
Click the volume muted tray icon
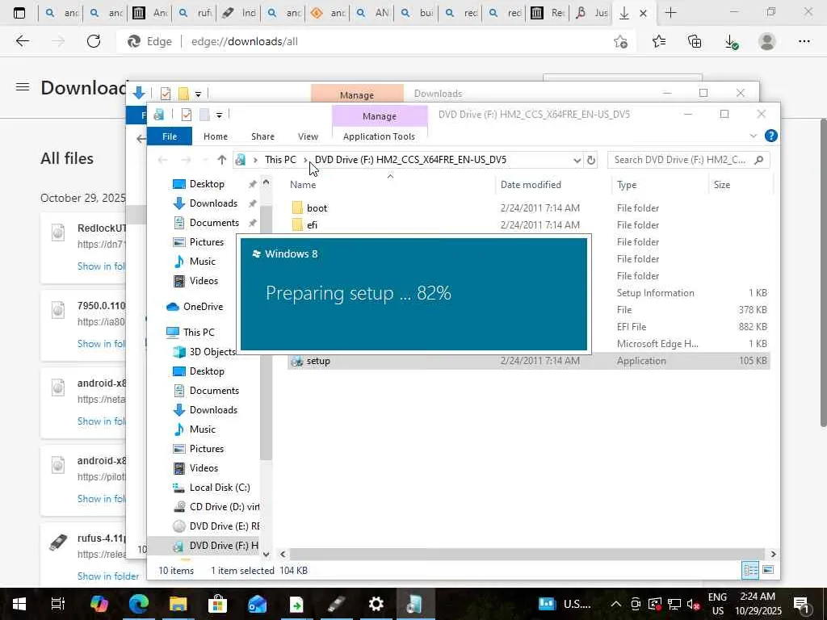tap(694, 604)
